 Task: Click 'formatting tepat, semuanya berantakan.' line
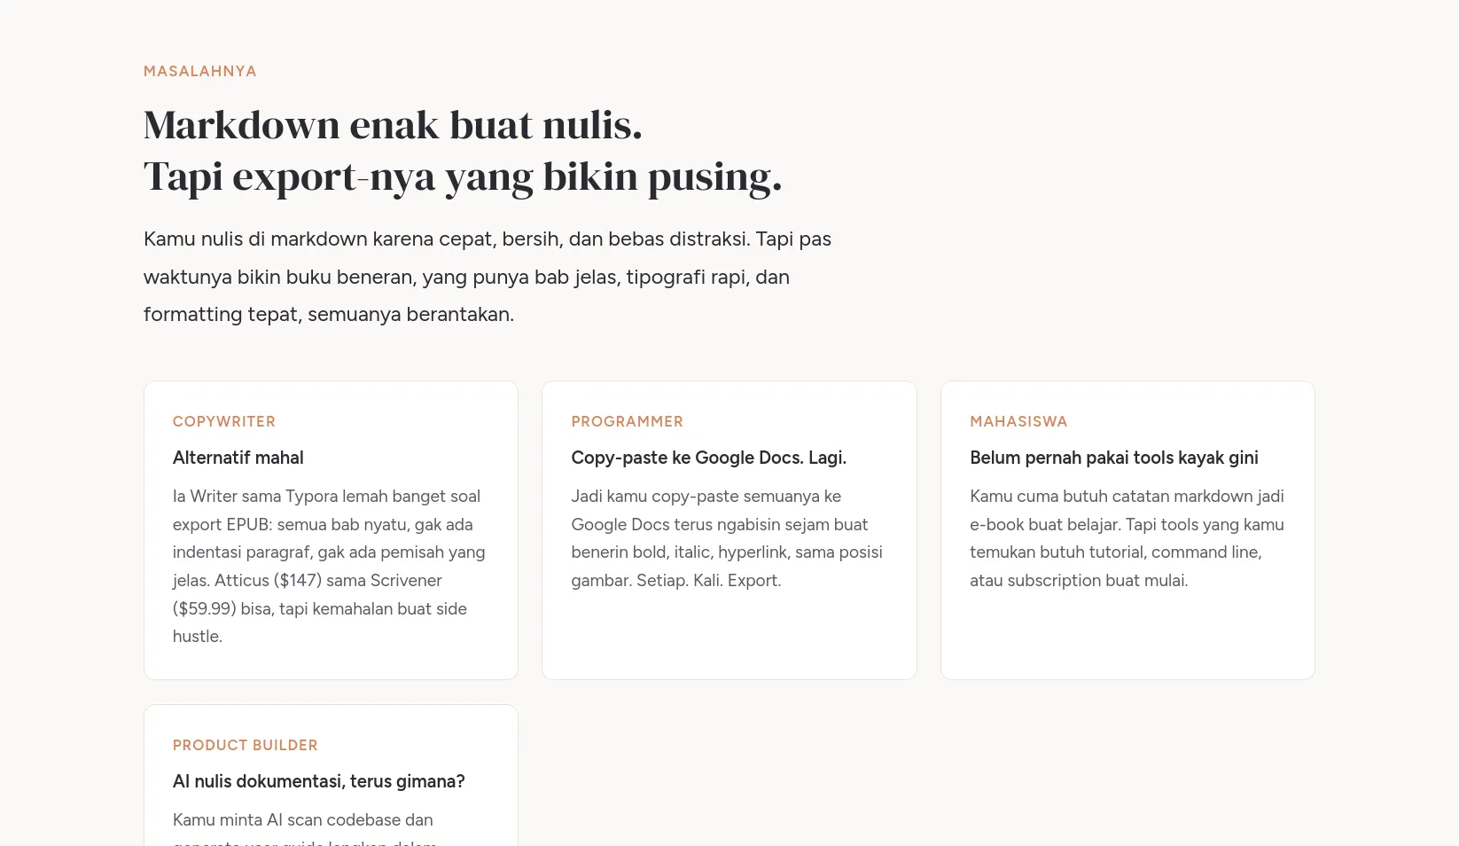pos(329,315)
